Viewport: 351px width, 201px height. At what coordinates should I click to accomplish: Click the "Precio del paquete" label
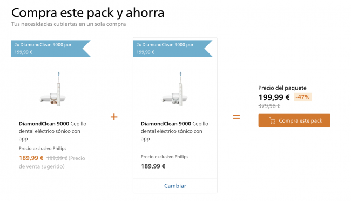[x=282, y=88]
